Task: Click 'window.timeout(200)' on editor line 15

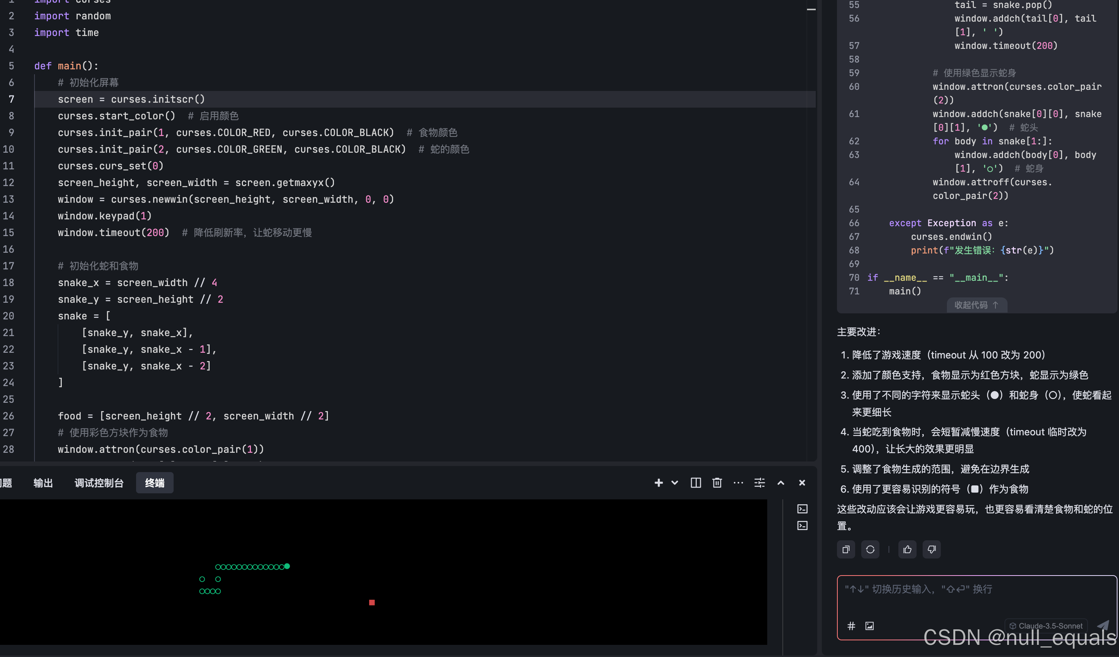Action: (114, 232)
